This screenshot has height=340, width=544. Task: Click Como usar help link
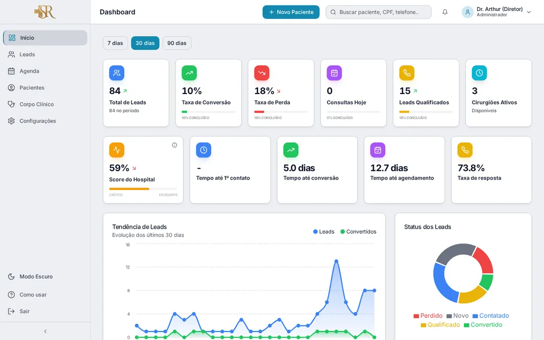(45, 294)
